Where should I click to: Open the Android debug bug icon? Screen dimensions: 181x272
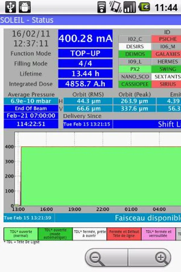pyautogui.click(x=25, y=7)
